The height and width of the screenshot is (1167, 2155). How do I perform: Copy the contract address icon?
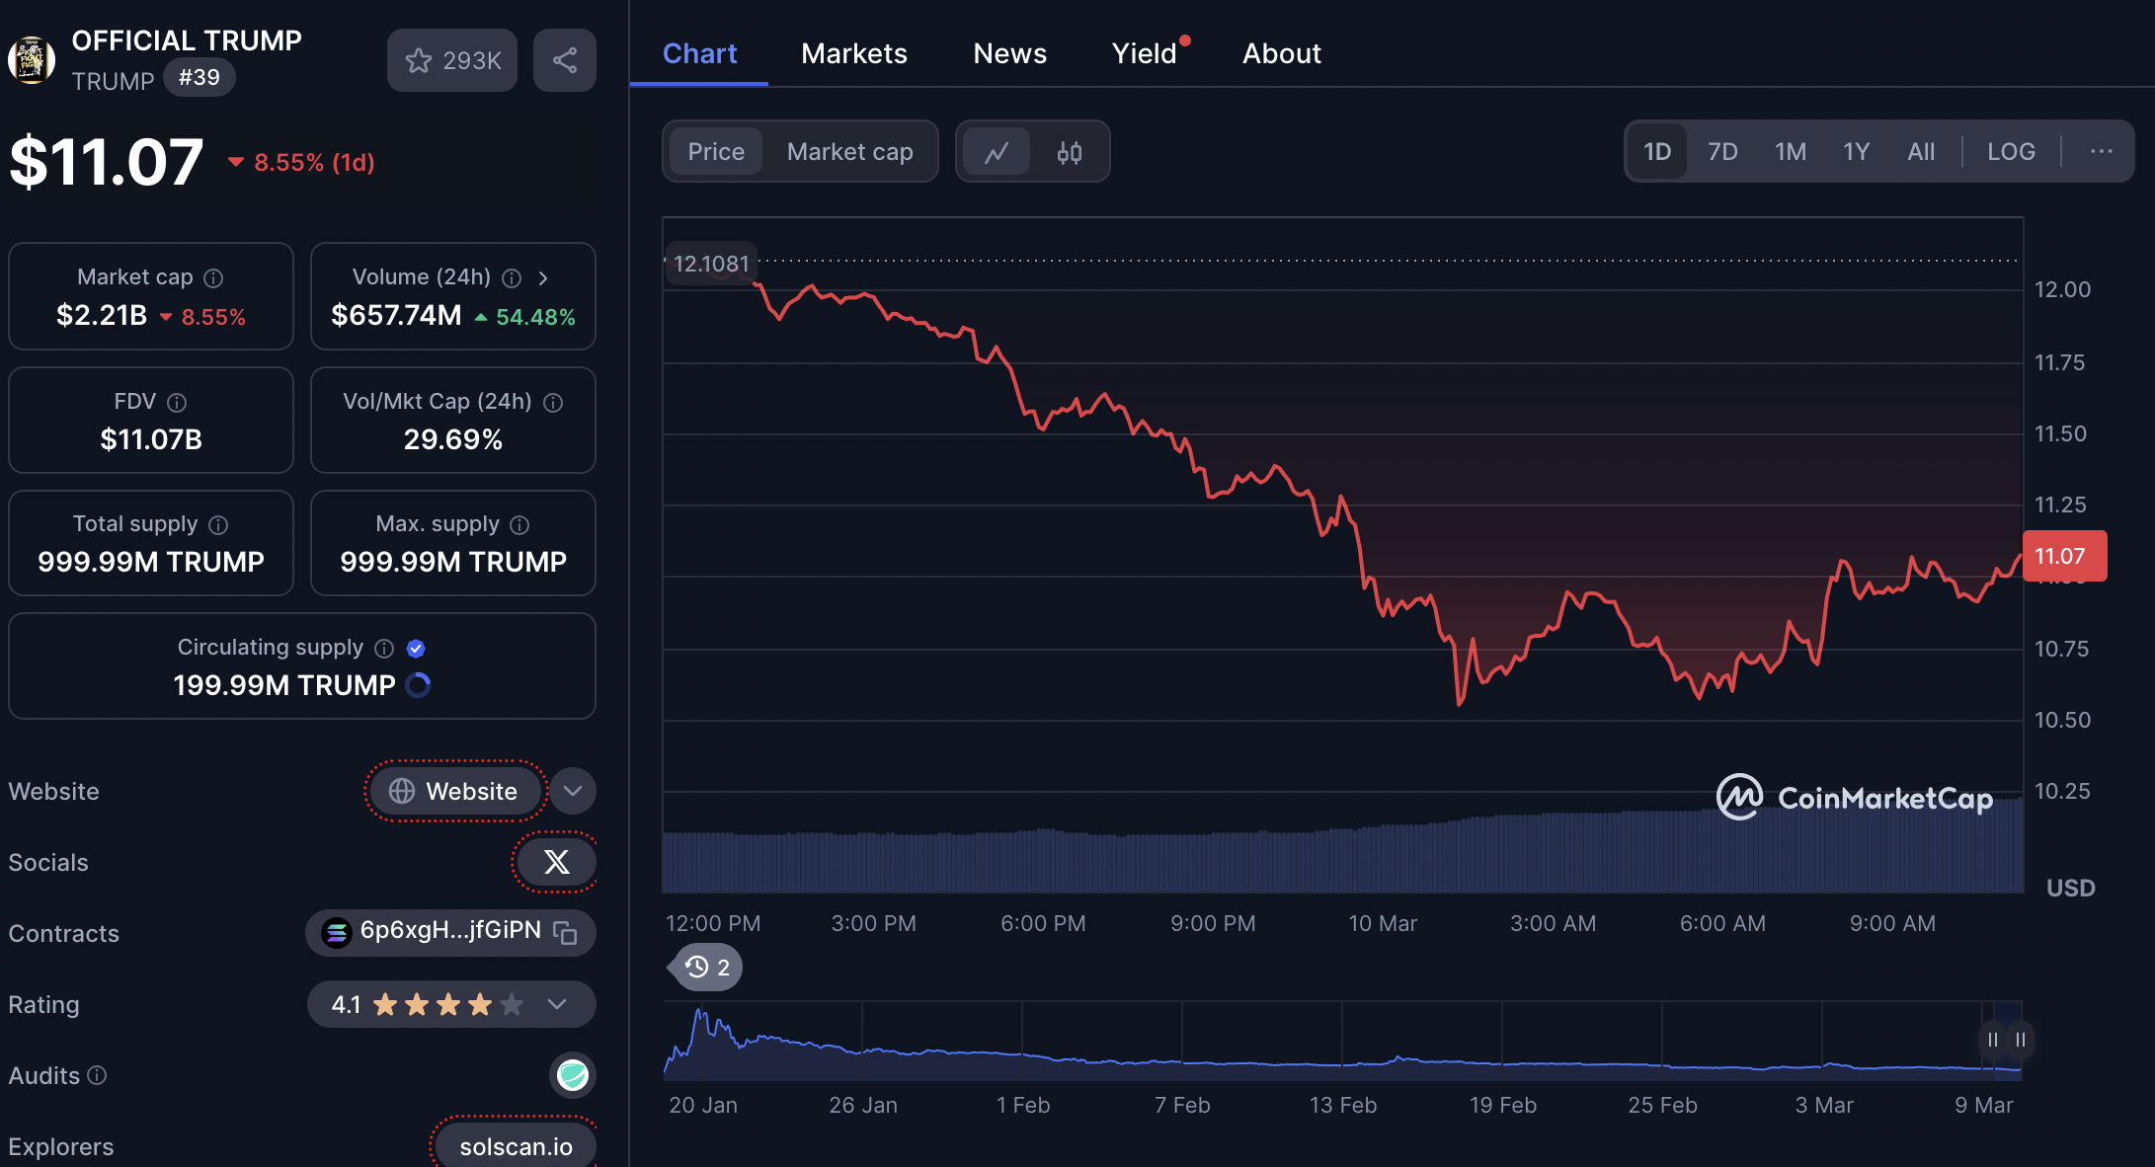click(x=565, y=932)
